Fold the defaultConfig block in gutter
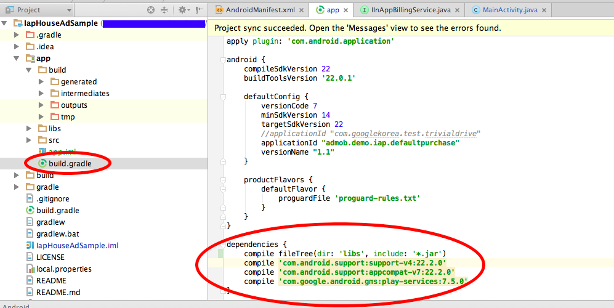614x308 pixels. coord(223,97)
